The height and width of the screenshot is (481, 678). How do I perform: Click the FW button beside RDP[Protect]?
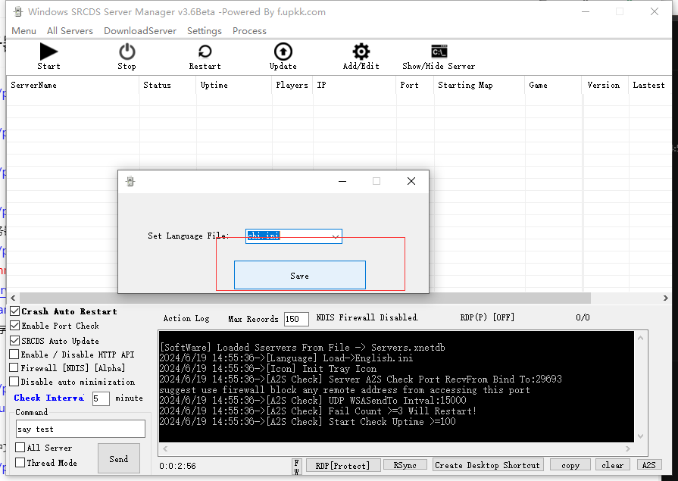coord(297,465)
